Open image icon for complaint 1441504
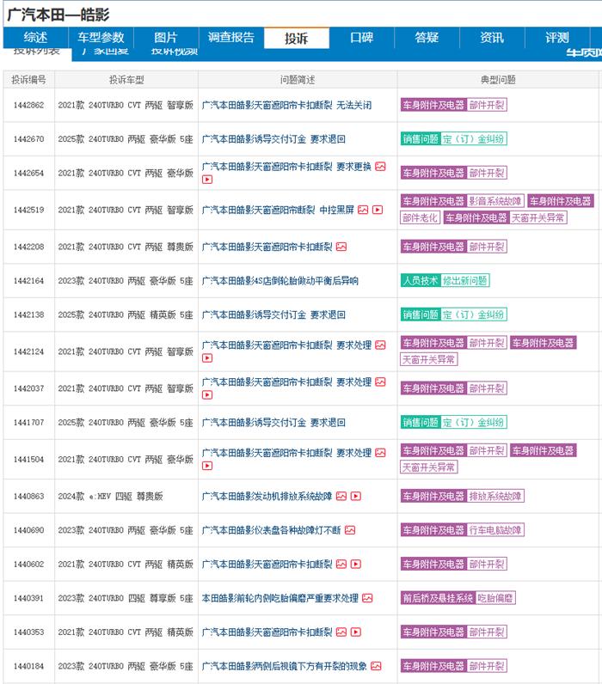This screenshot has height=684, width=602. 380,453
